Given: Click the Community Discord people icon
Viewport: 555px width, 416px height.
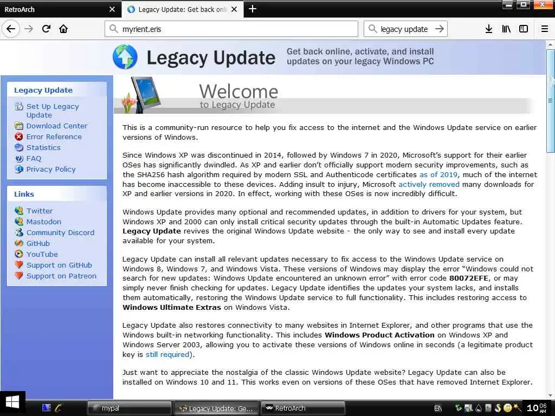Looking at the screenshot, I should click(19, 232).
